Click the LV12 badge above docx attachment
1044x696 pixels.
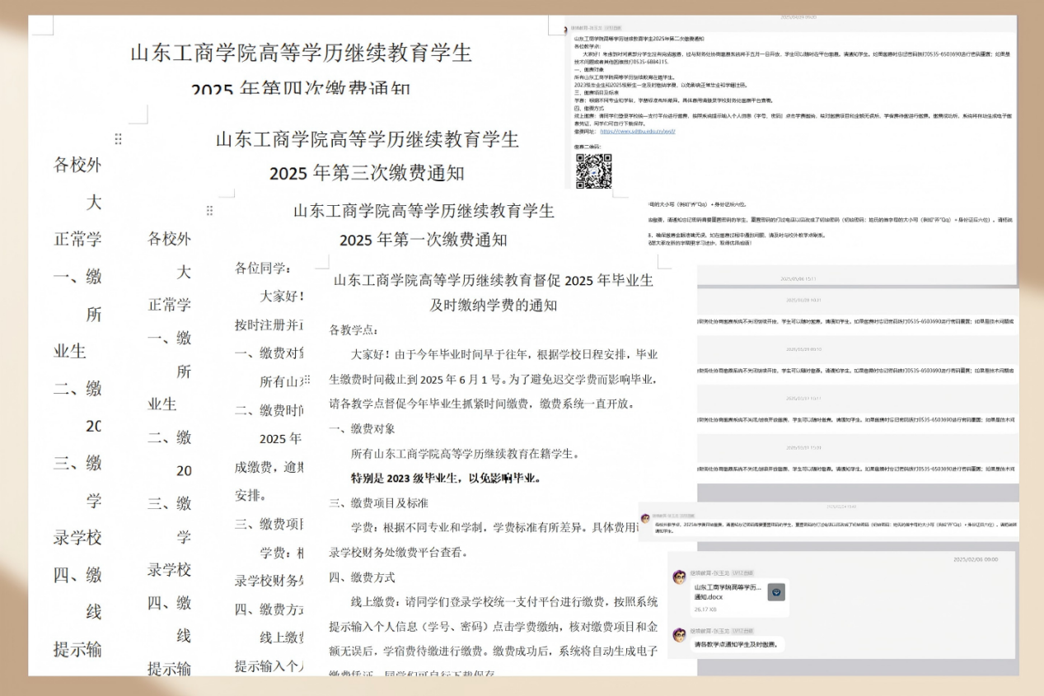coord(743,572)
